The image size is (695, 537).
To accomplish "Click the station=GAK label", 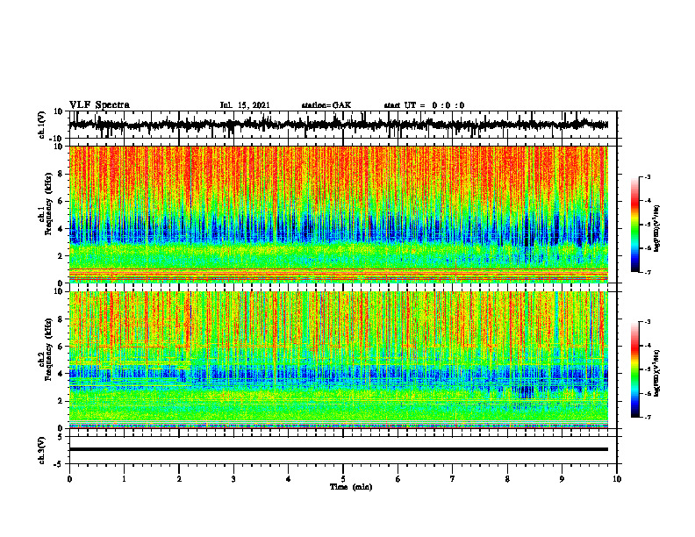I will click(x=326, y=105).
